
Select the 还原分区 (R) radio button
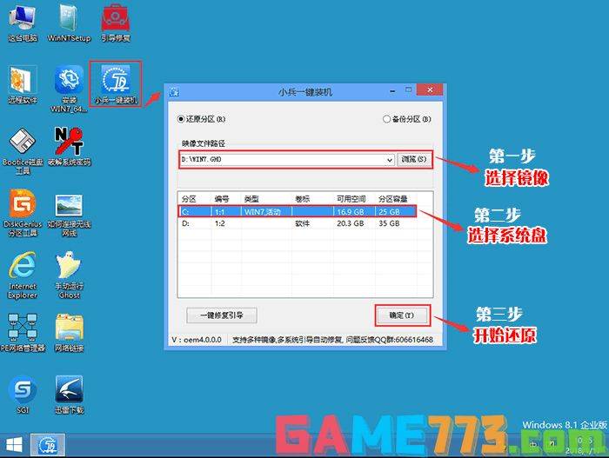201,119
